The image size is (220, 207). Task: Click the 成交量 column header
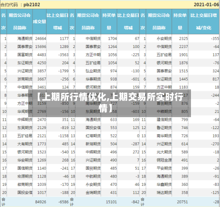pyautogui.click(x=40, y=22)
